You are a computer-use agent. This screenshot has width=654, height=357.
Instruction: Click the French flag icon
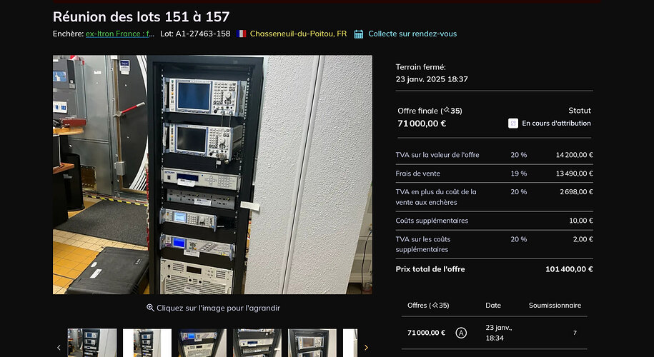(x=241, y=34)
